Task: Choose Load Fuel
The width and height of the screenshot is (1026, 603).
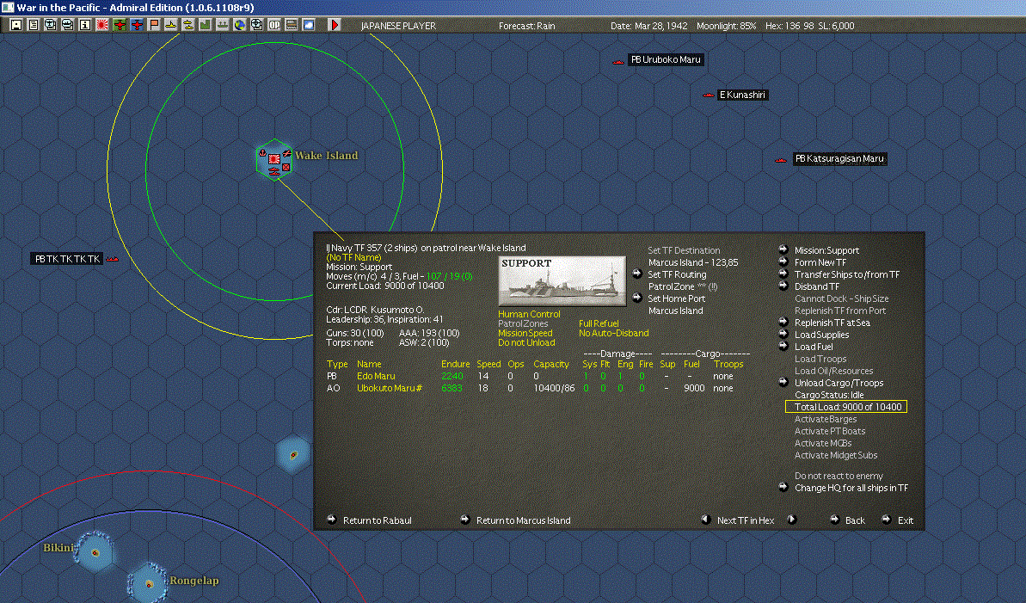Action: [814, 347]
